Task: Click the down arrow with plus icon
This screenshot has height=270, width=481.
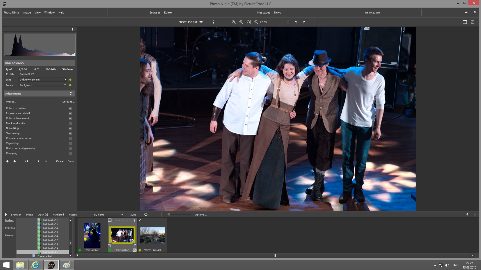Action: click(15, 161)
